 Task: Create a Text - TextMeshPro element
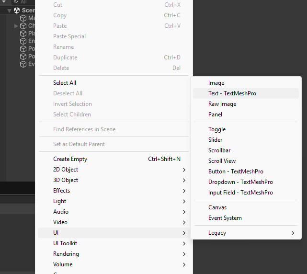tap(246, 93)
